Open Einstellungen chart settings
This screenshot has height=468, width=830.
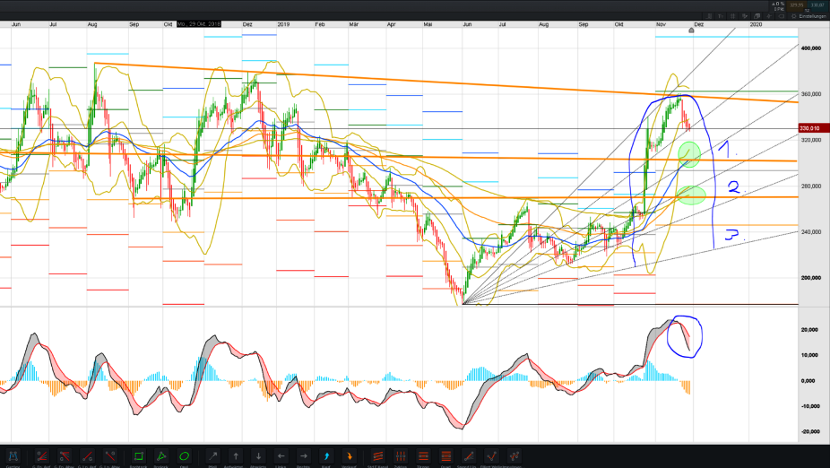coord(808,16)
